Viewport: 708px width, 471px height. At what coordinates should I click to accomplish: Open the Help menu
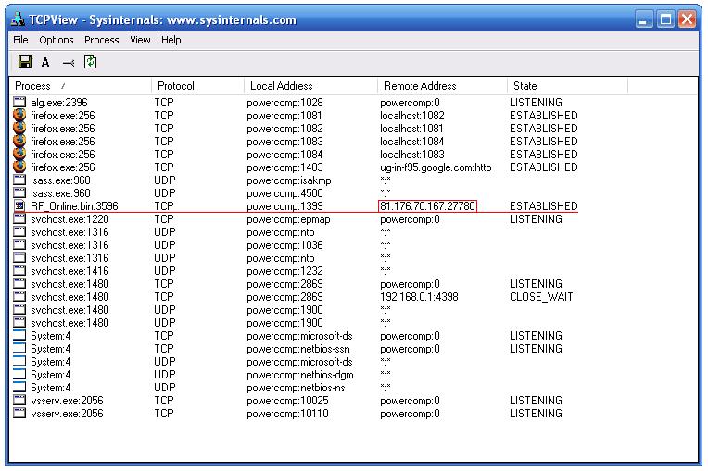(x=171, y=40)
